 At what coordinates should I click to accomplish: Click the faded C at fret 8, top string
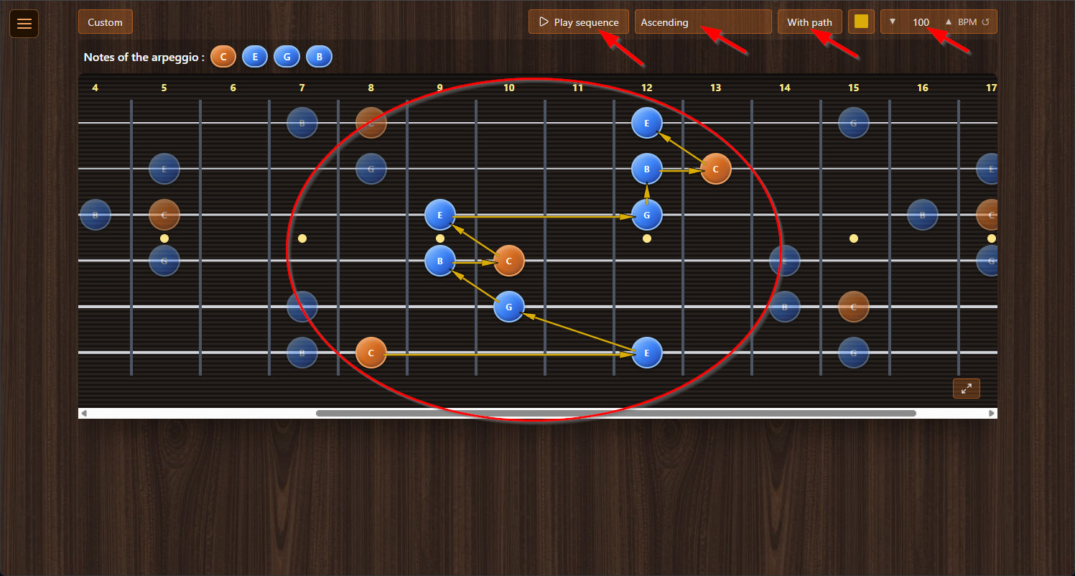[371, 123]
